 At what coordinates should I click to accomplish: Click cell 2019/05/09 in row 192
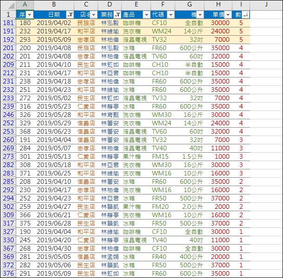pyautogui.click(x=54, y=39)
